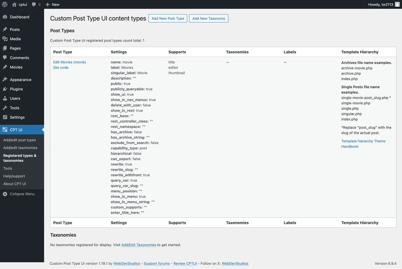Click the Review CPTUI link
The height and width of the screenshot is (269, 402).
point(185,264)
